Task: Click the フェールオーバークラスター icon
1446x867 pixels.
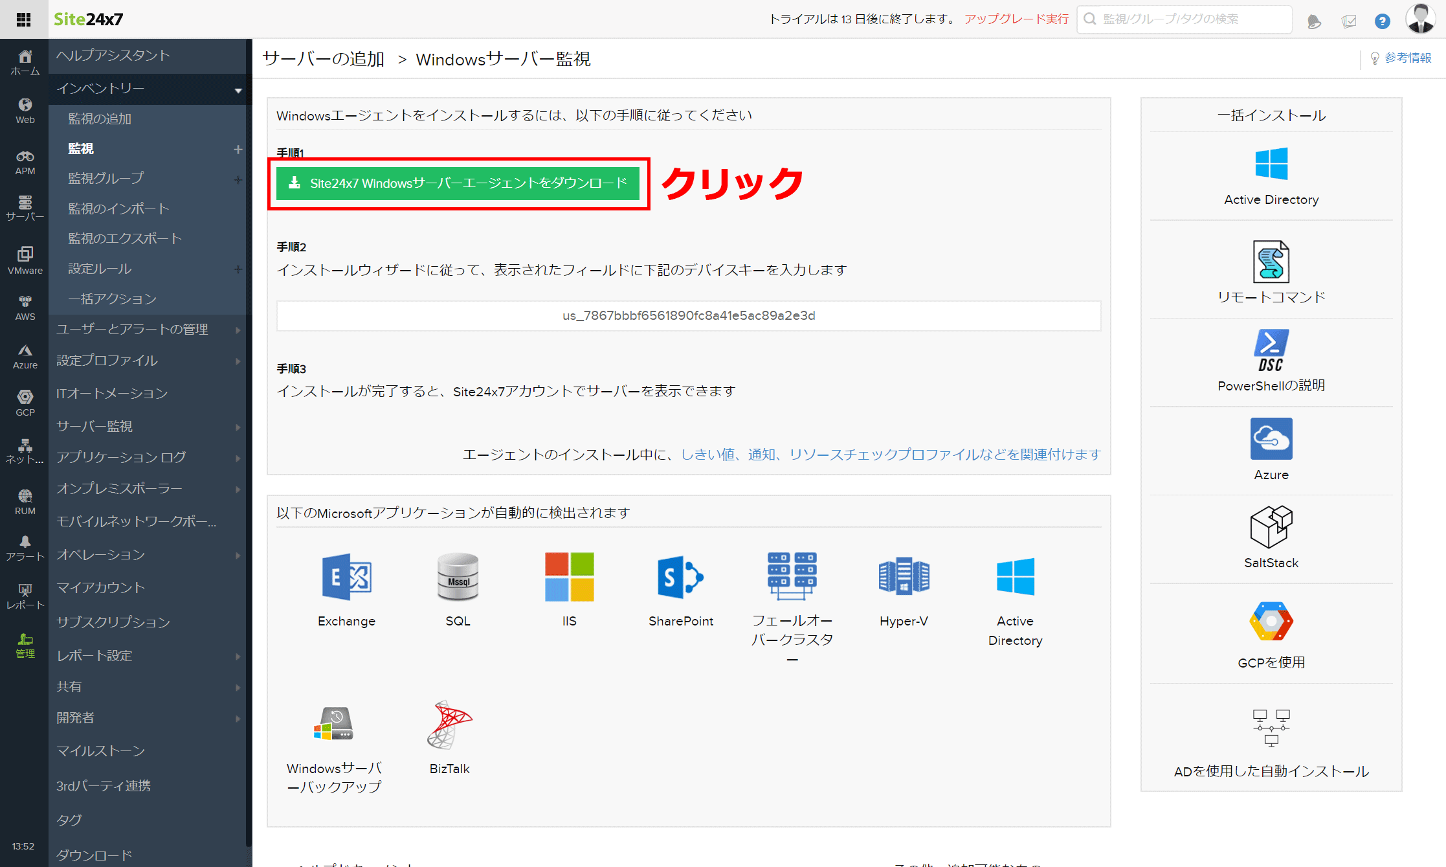Action: click(x=792, y=576)
